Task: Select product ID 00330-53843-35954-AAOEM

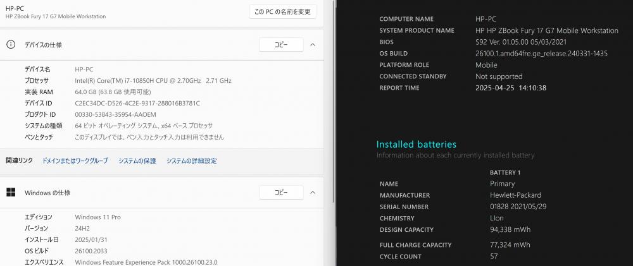Action: click(115, 114)
